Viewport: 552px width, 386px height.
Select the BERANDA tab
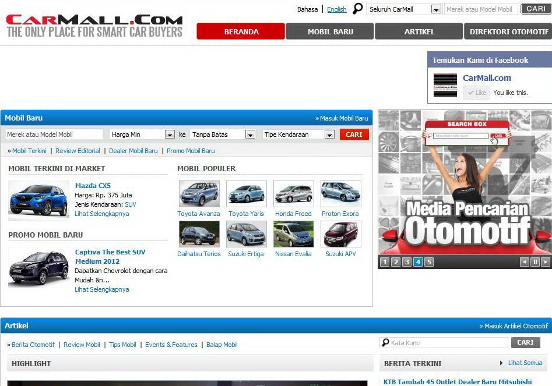point(241,31)
